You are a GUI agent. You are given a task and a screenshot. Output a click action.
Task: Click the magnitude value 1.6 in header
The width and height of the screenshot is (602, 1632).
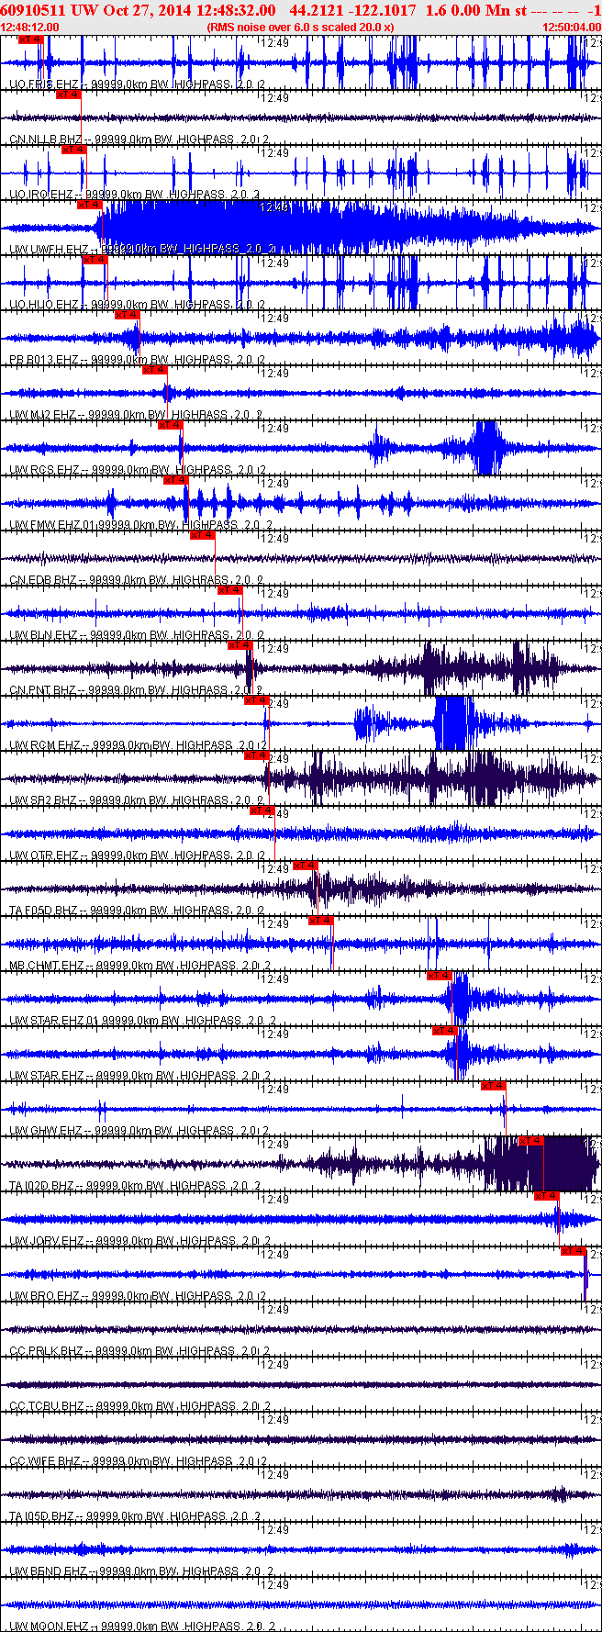click(436, 10)
